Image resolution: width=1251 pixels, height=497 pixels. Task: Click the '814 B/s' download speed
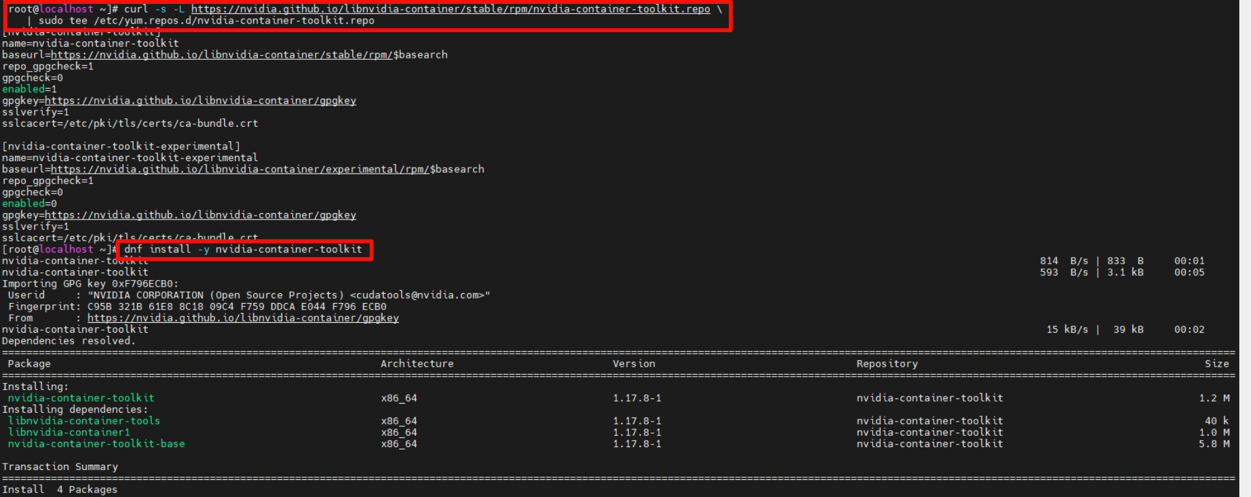click(x=1064, y=261)
